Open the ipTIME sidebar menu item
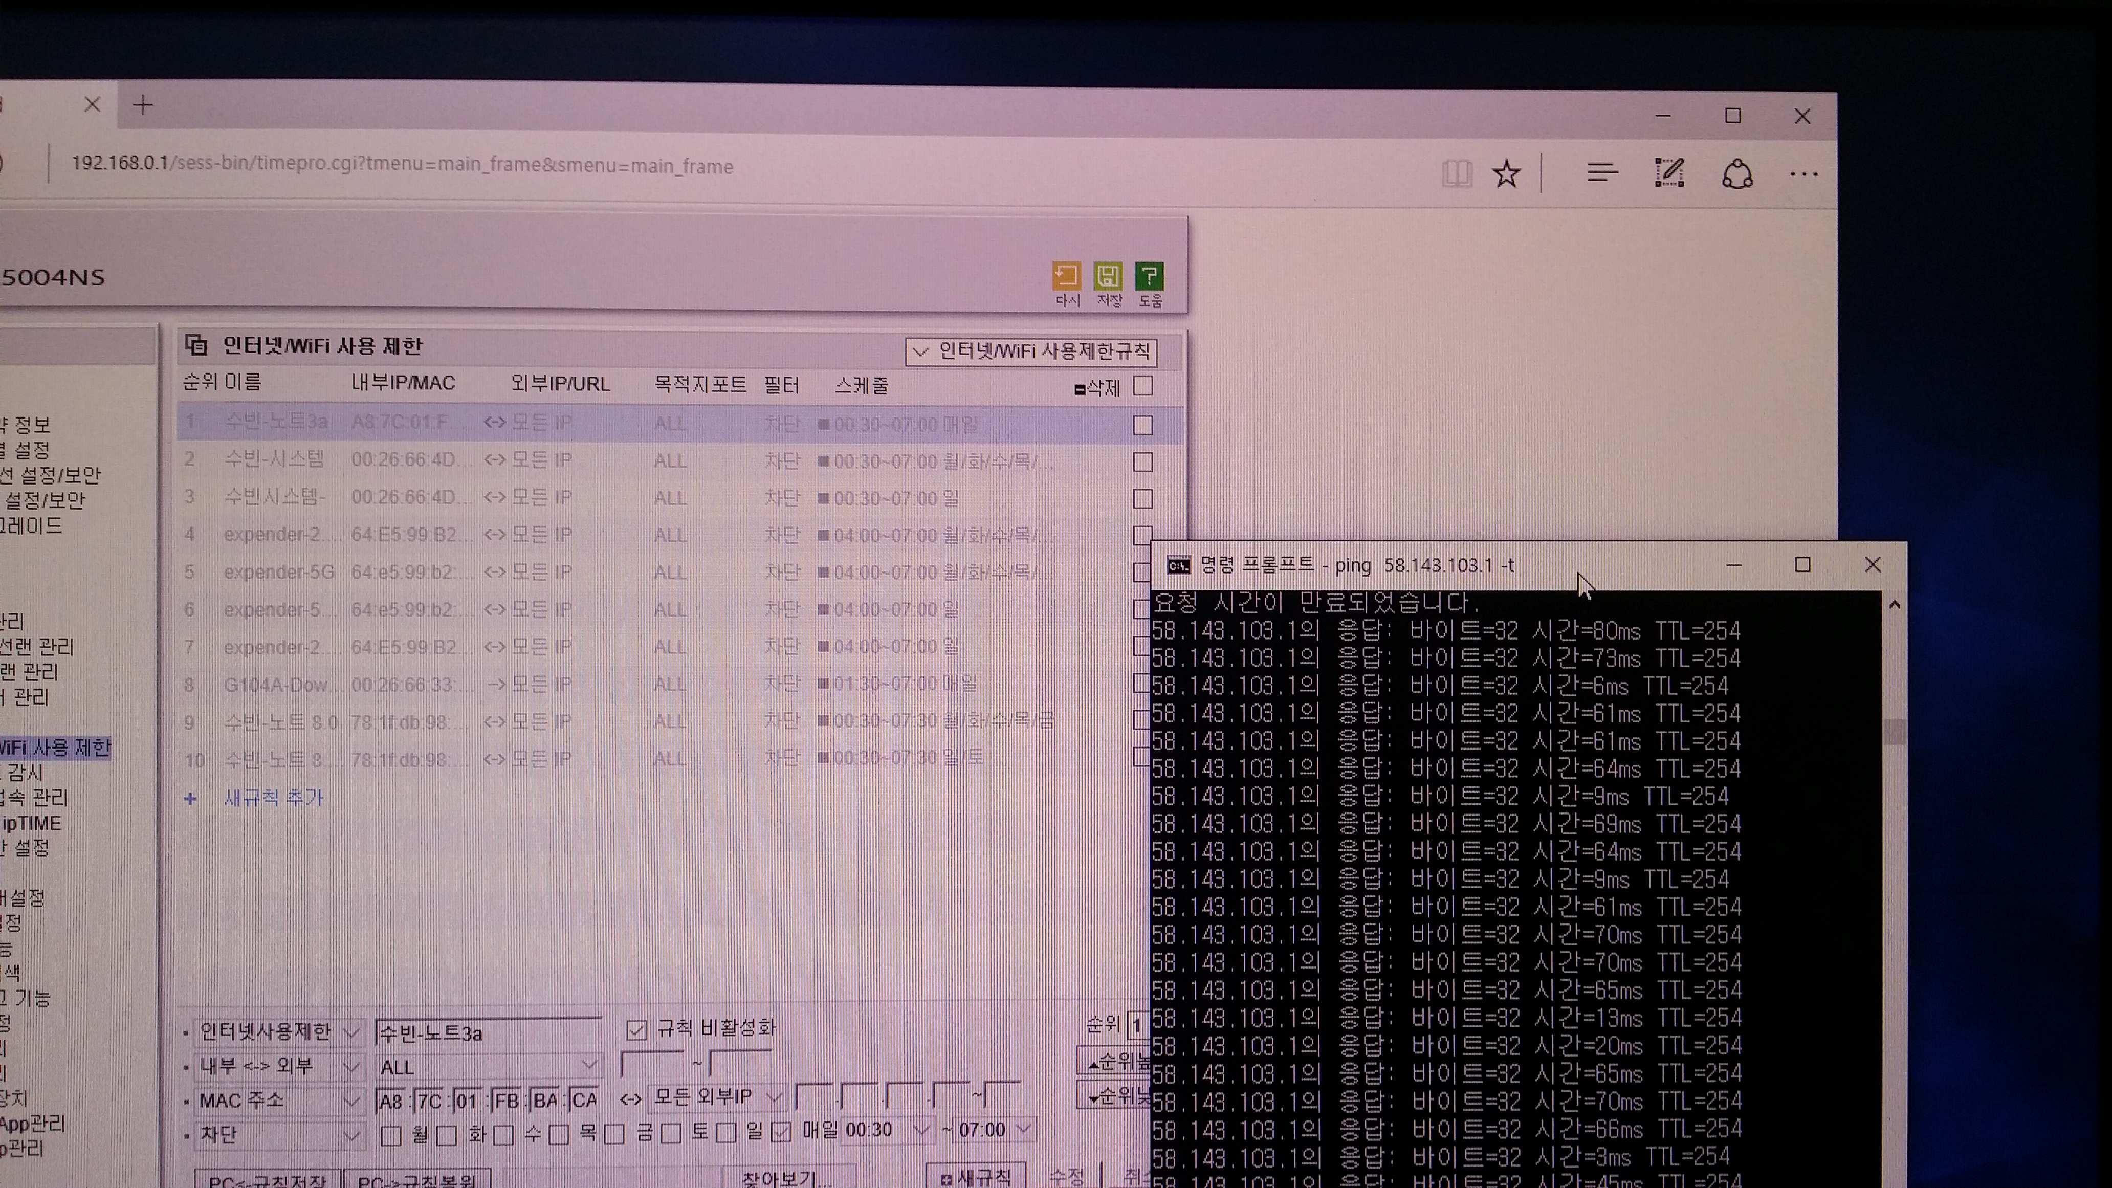2112x1188 pixels. pos(31,823)
